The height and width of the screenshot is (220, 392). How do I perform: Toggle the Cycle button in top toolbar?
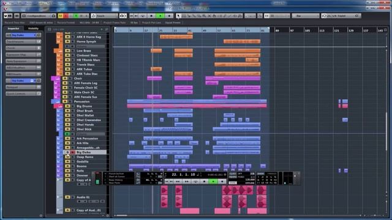coord(143,16)
